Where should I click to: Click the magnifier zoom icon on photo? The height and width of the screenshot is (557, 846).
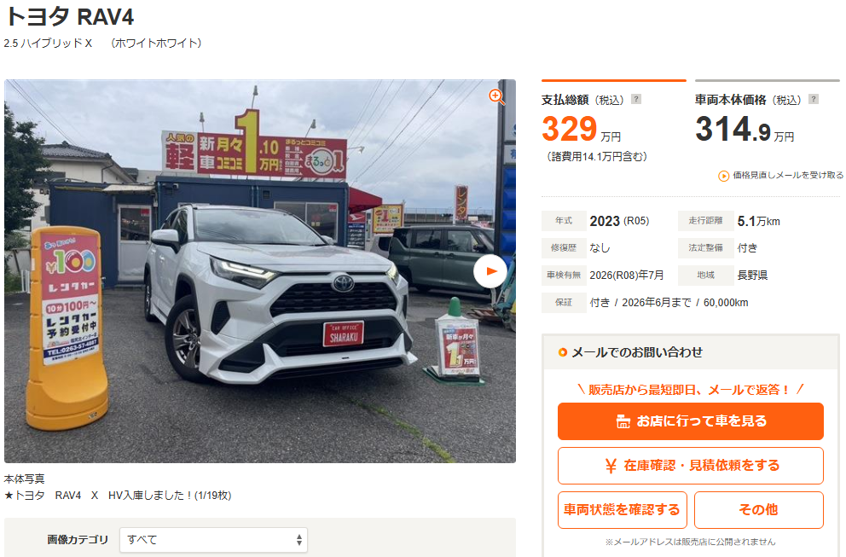496,96
